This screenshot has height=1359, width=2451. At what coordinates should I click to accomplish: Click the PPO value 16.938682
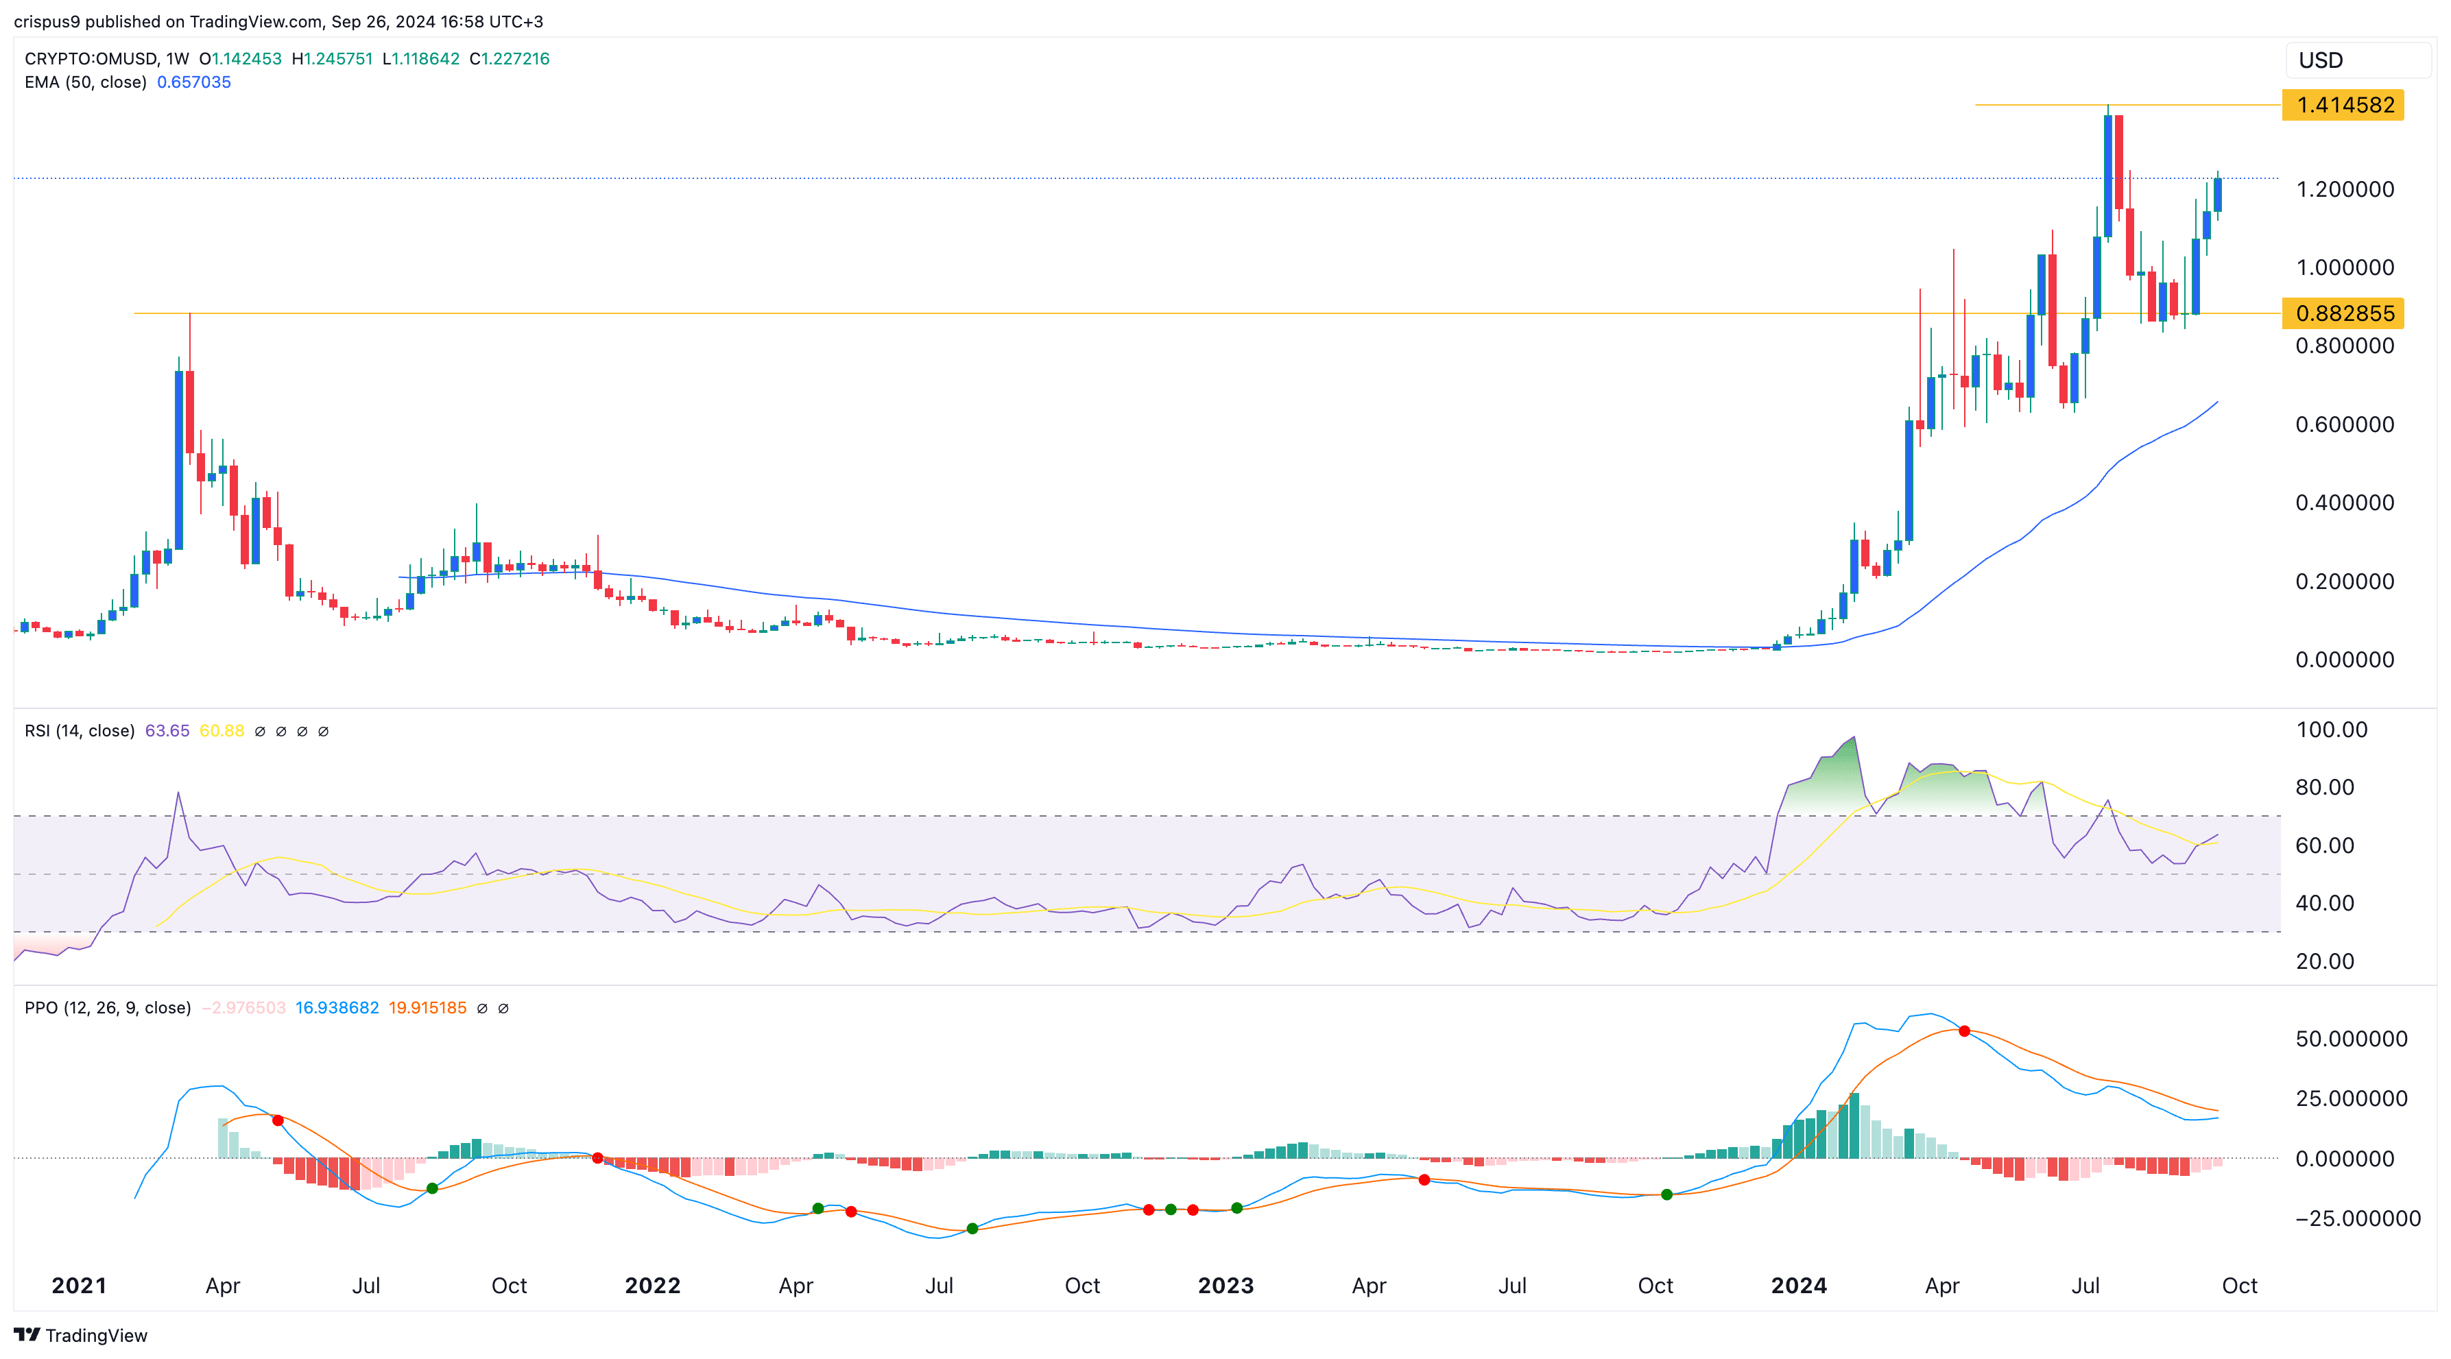point(337,1007)
